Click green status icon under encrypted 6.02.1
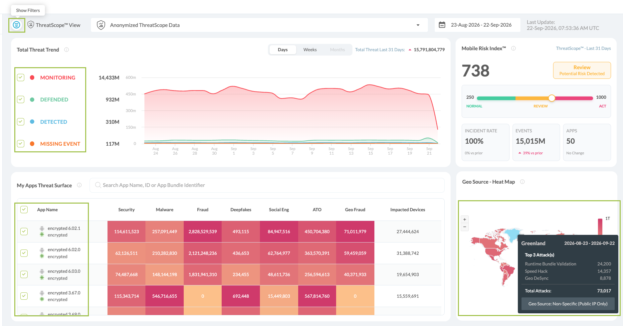Screen dimensions: 623x326 point(42,235)
